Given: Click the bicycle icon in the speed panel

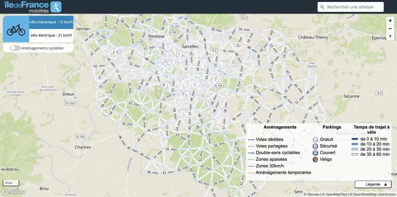Looking at the screenshot, I should (x=16, y=29).
